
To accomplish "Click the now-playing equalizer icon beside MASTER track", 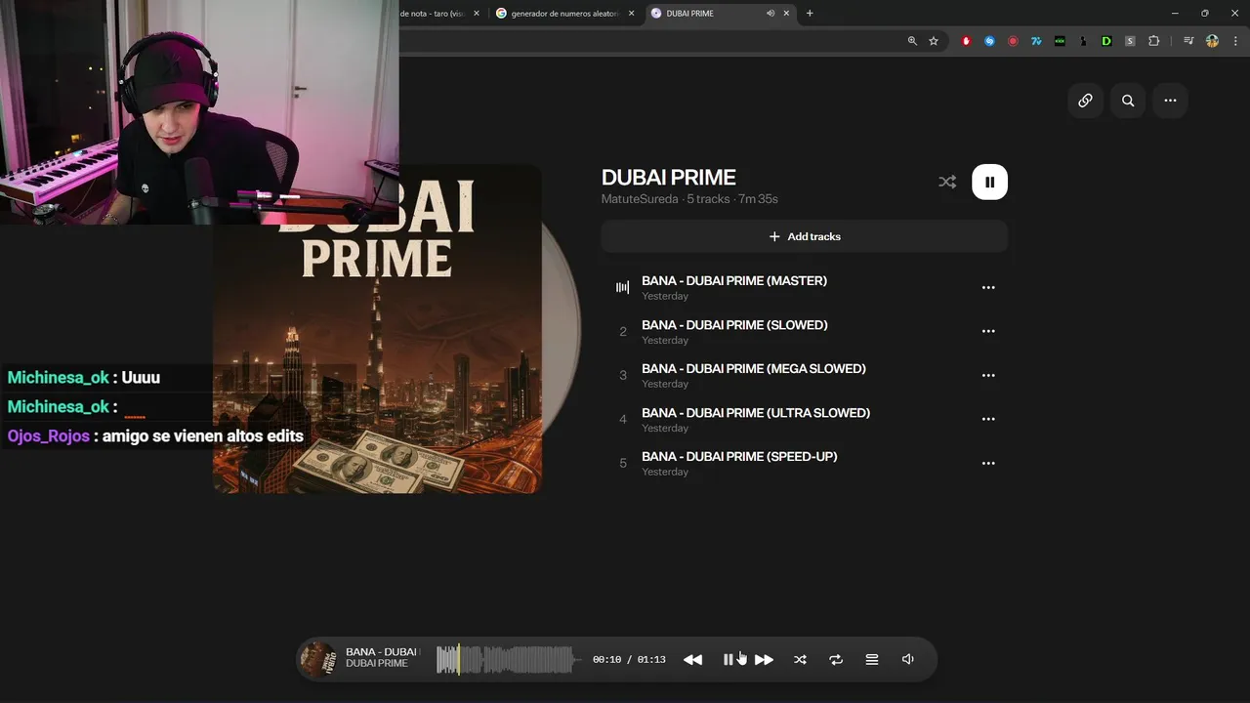I will coord(622,287).
